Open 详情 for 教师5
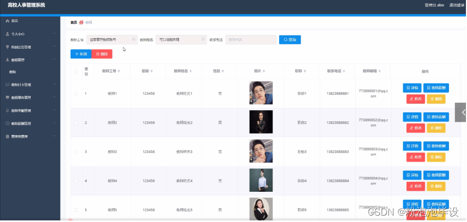Screen dimensions: 467x222 tap(412, 205)
